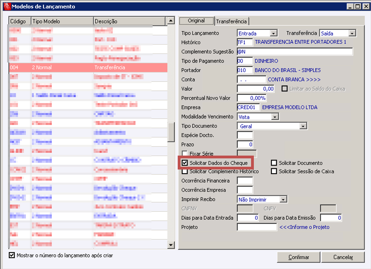Click the Tipo Modelo column header
The image size is (371, 269).
62,21
